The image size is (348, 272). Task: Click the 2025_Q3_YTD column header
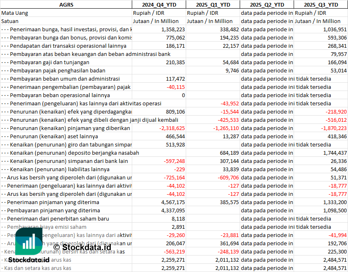tap(321, 5)
